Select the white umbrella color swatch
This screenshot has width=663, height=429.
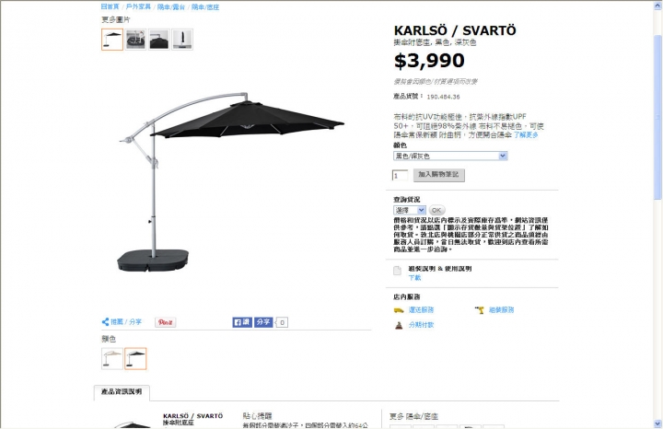(112, 358)
